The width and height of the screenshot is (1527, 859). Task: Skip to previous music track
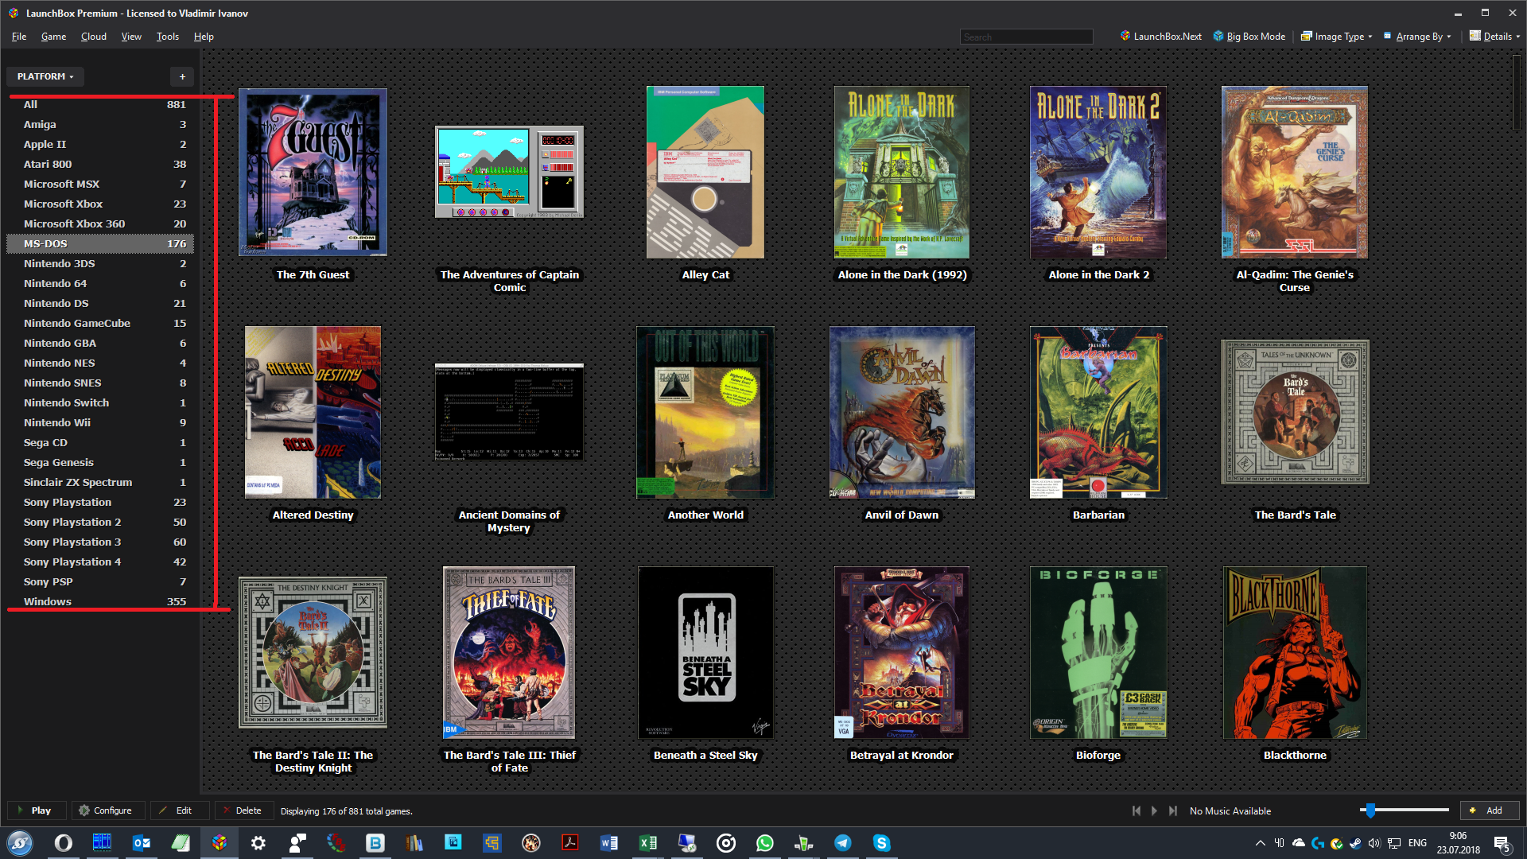click(x=1136, y=810)
